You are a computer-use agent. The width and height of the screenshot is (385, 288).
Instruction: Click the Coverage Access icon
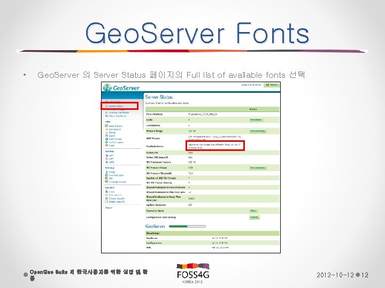click(x=106, y=182)
